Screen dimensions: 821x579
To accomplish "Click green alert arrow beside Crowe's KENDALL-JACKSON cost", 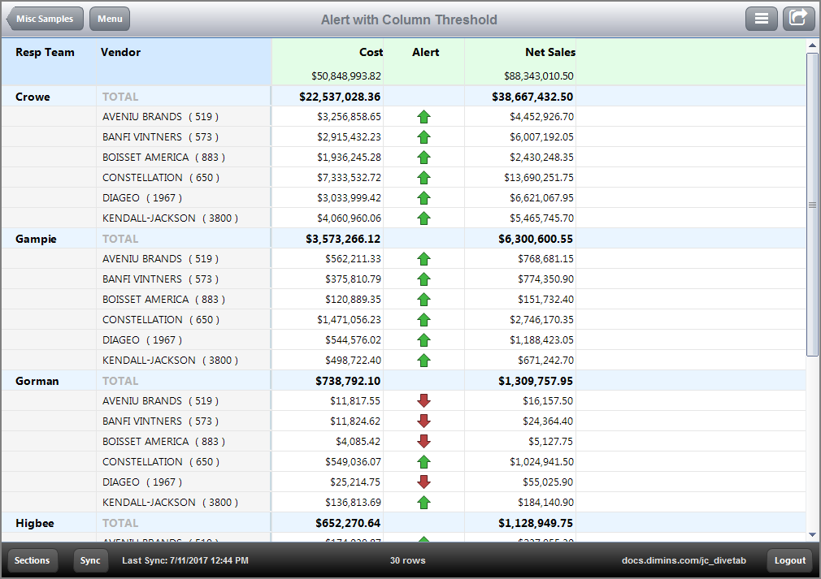I will pos(424,218).
